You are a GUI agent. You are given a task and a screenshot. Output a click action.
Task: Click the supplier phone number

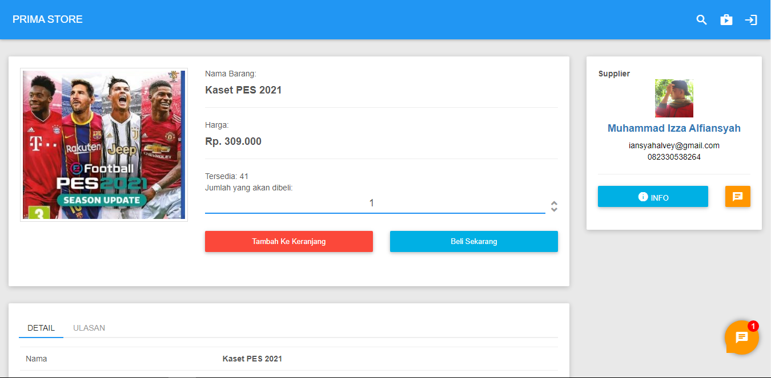tap(674, 157)
